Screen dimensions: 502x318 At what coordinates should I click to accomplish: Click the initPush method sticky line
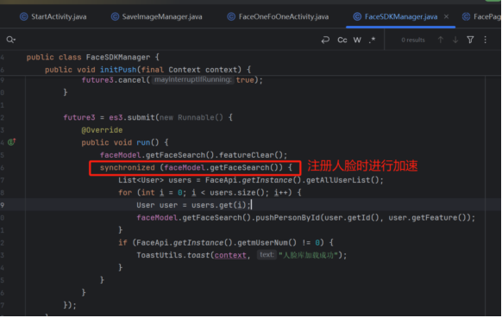147,70
